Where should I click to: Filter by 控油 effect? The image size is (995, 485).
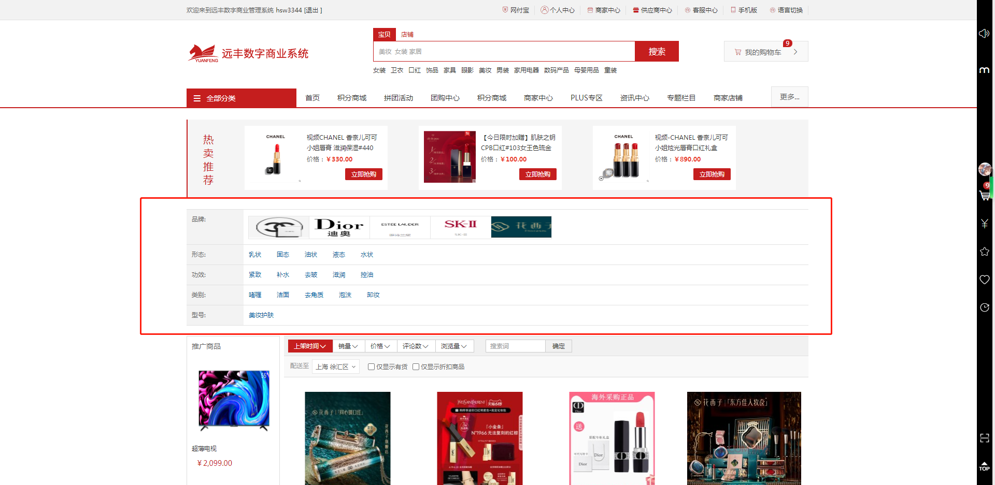point(367,275)
